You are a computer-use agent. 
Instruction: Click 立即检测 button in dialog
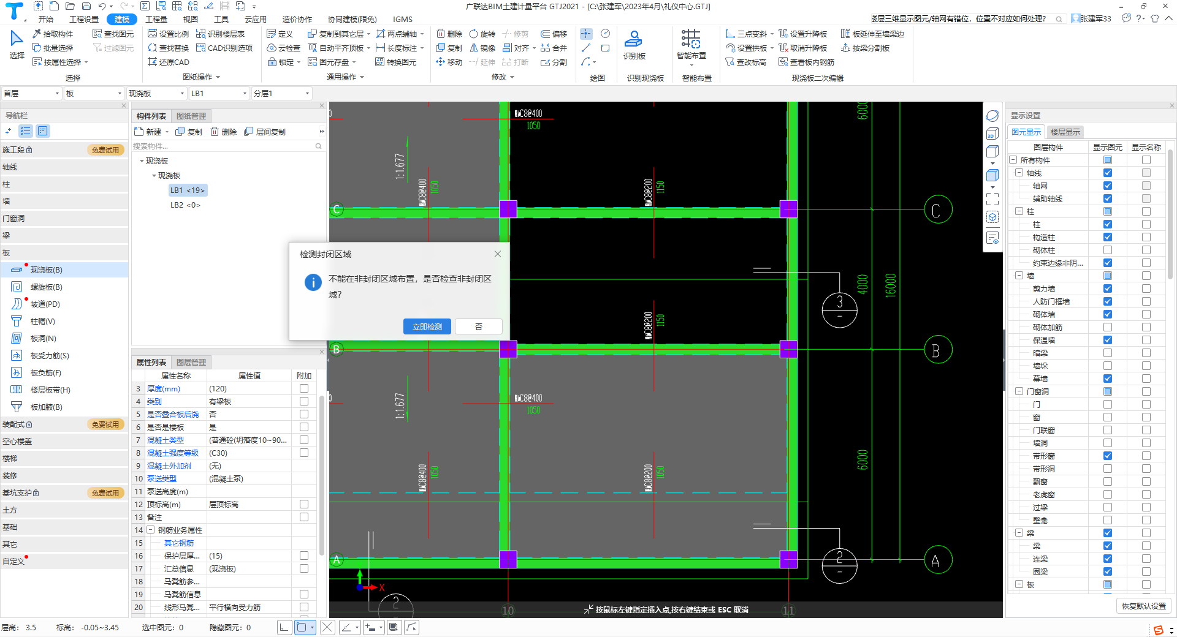tap(427, 326)
